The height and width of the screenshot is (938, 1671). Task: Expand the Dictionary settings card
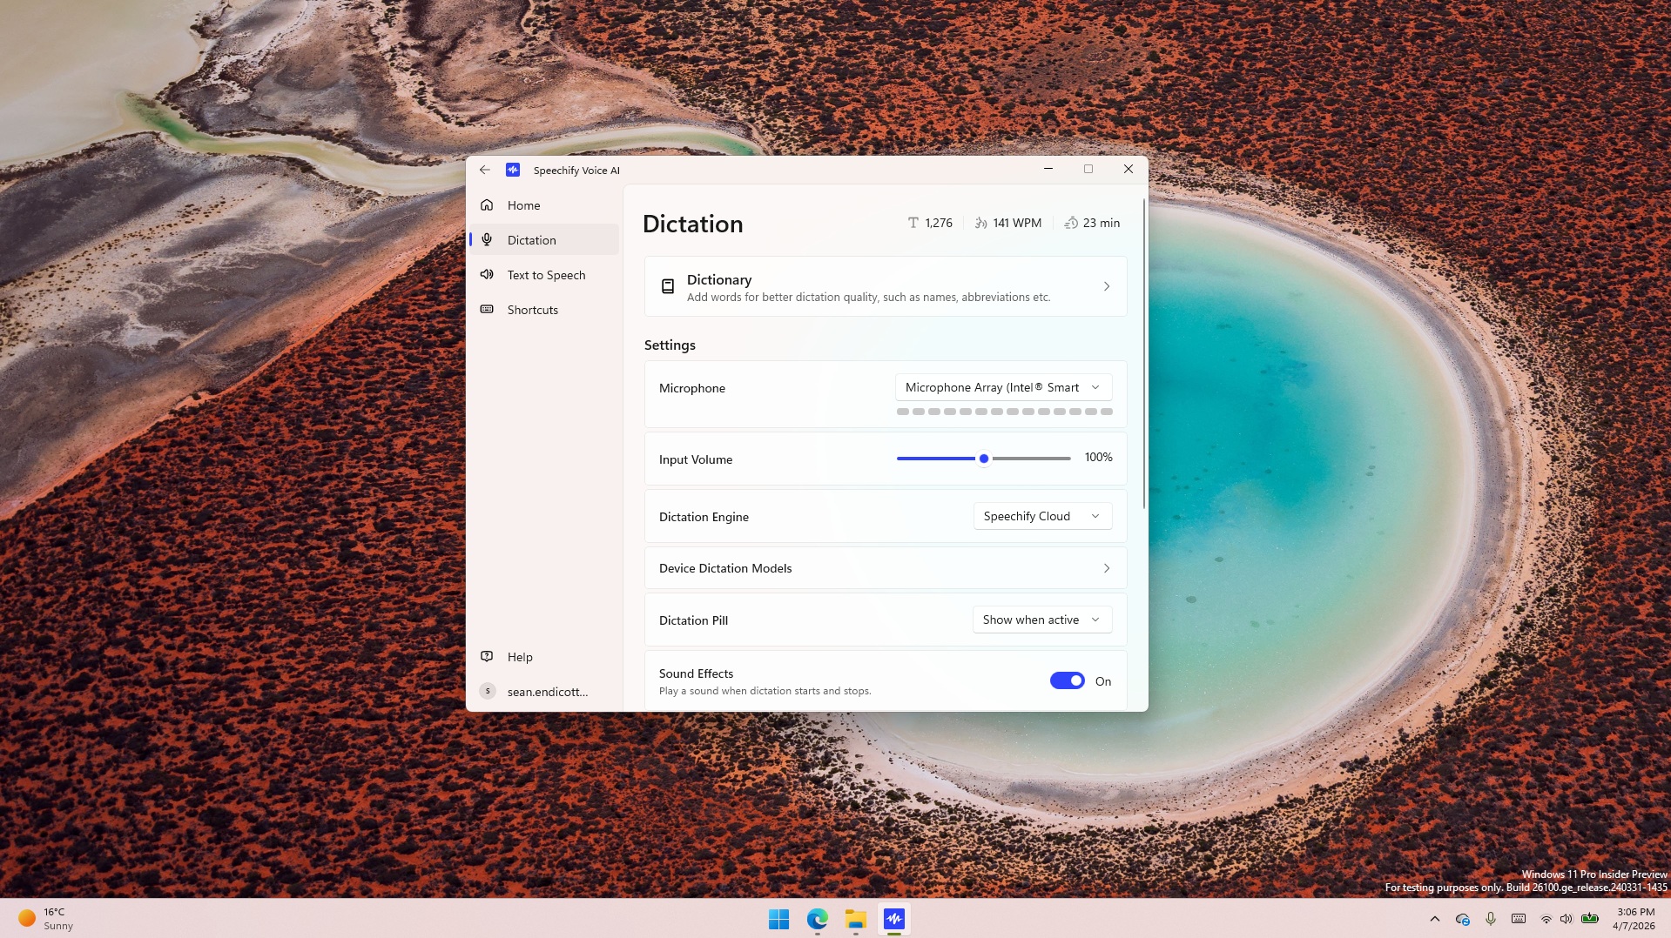coord(1106,285)
